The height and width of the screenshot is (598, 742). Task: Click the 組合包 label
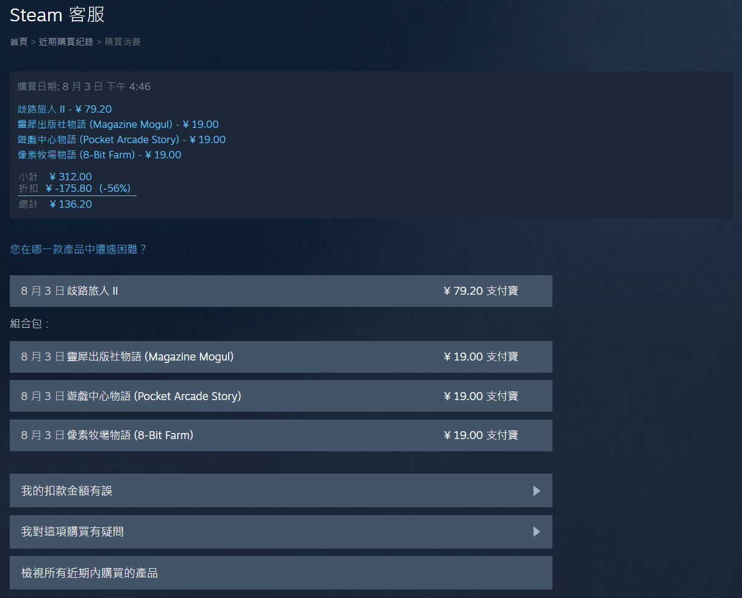tap(29, 324)
